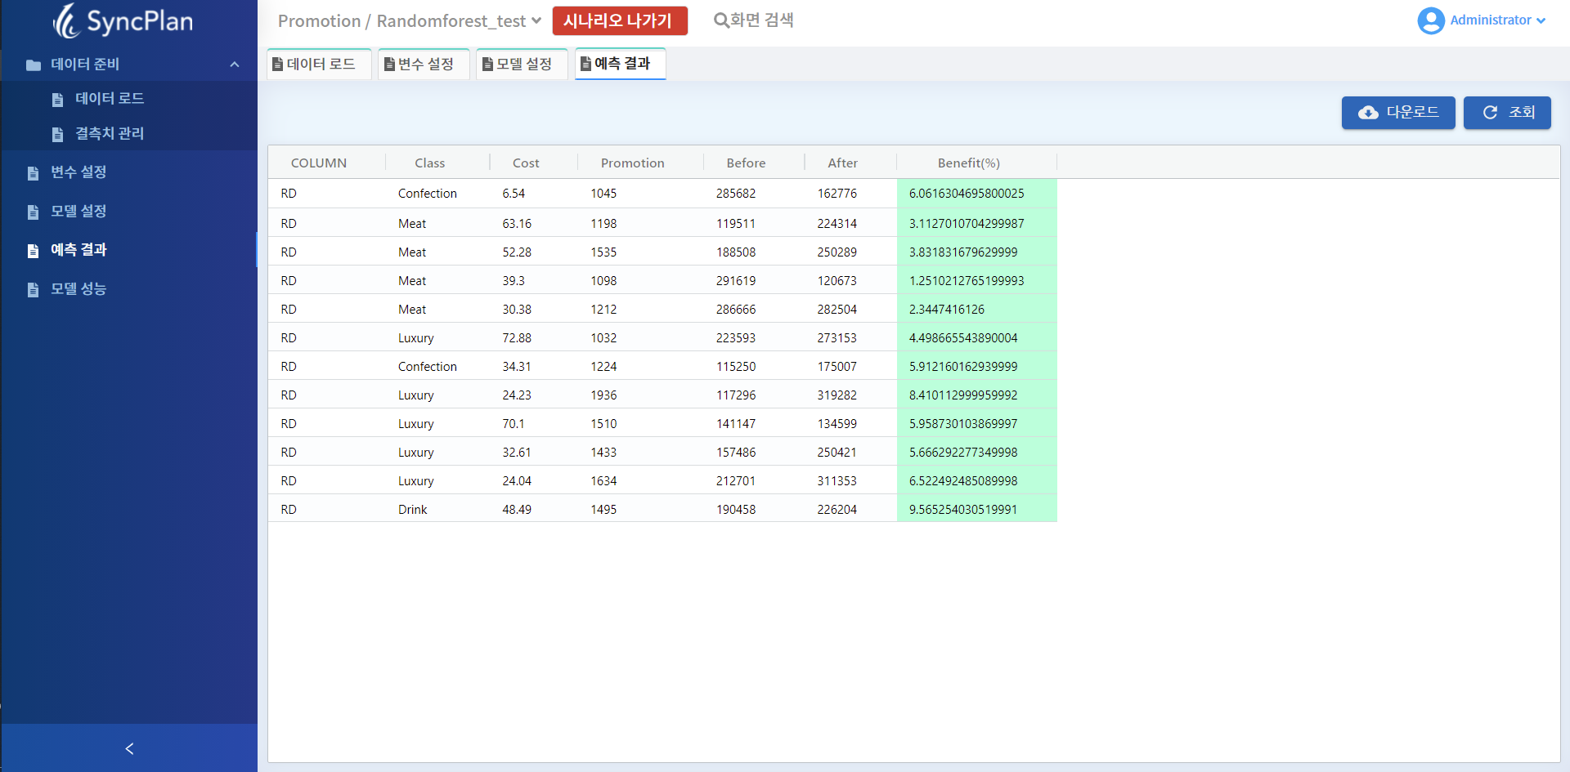Select the 예측 결과 tab
Image resolution: width=1570 pixels, height=772 pixels.
point(620,64)
